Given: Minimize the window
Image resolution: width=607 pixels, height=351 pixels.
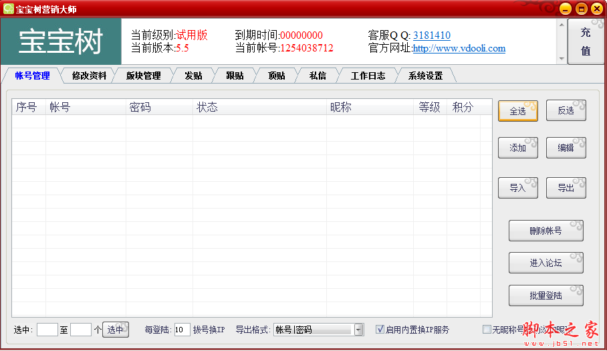Looking at the screenshot, I should click(x=565, y=9).
